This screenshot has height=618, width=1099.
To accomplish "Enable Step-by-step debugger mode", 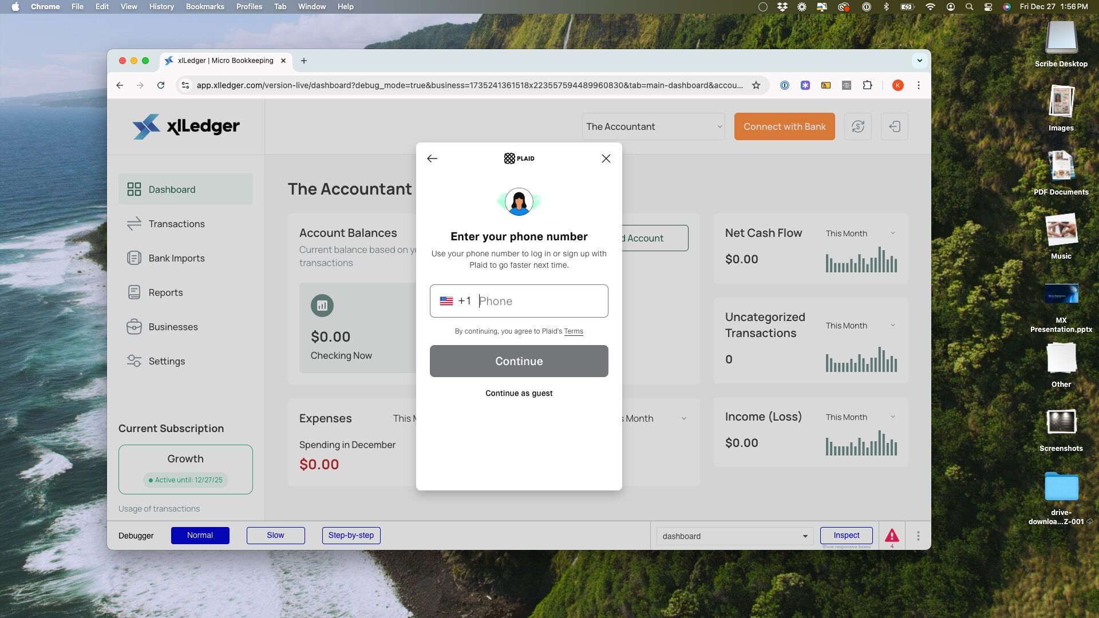I will [x=351, y=536].
